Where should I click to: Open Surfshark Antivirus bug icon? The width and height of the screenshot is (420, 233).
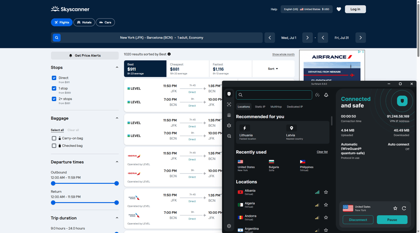tap(229, 126)
